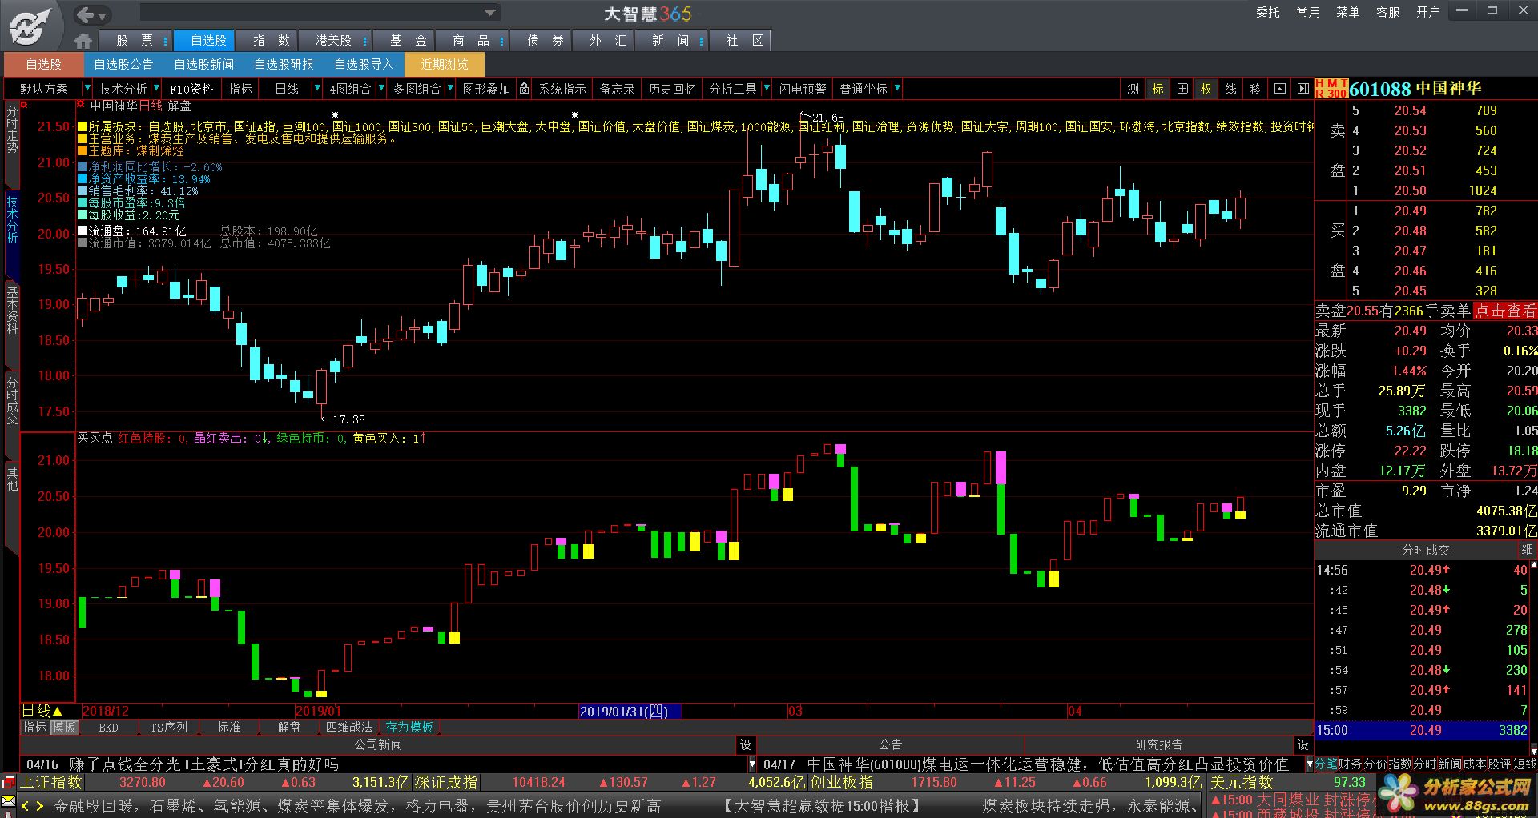Viewport: 1538px width, 818px height.
Task: Toggle the 移 move button
Action: pyautogui.click(x=1255, y=89)
